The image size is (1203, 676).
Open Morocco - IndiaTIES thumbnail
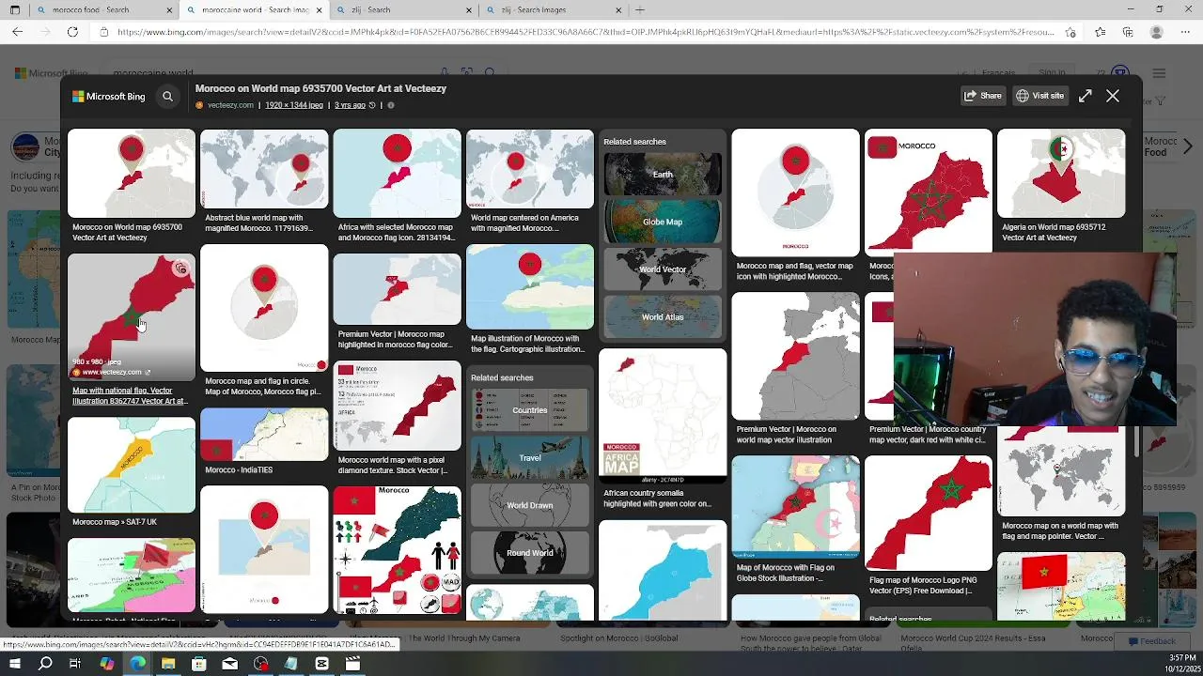pyautogui.click(x=264, y=435)
